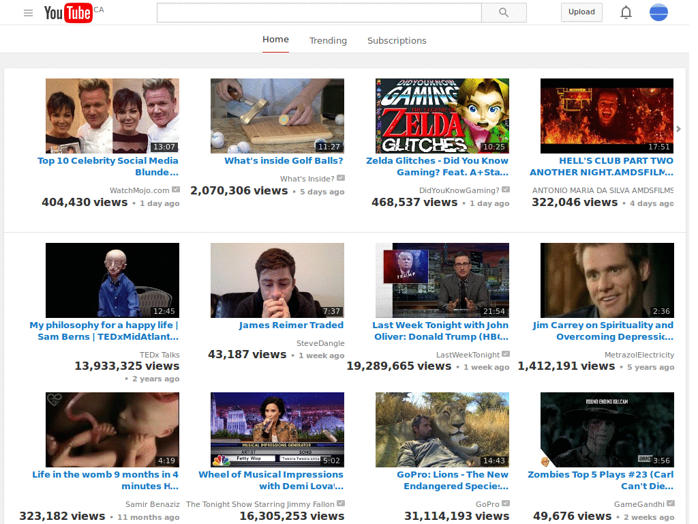Open the James Reimer Traded thumbnail
The image size is (698, 524).
(277, 280)
